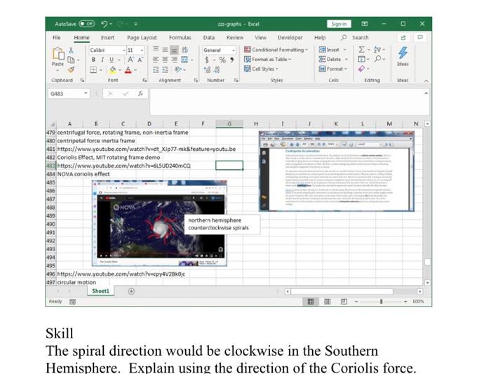491x374 pixels.
Task: Apply Underline formatting
Action: point(111,60)
